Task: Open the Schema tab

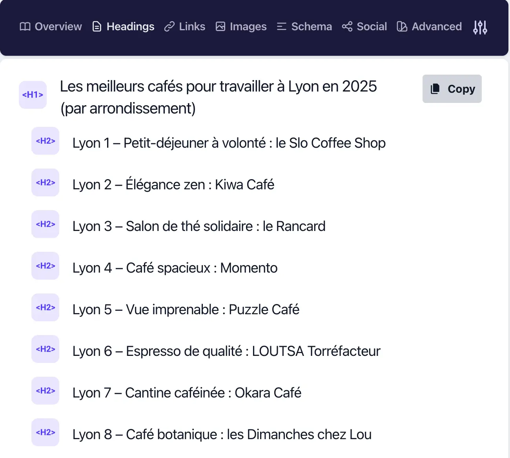Action: [x=304, y=27]
